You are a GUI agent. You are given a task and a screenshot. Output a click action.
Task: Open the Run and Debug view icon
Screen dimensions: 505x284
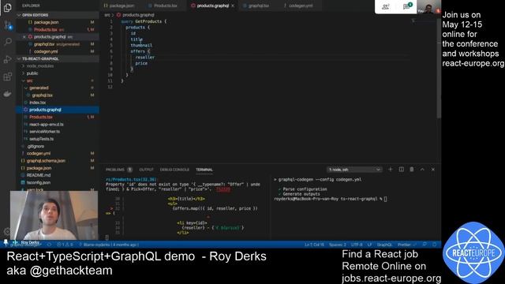pyautogui.click(x=7, y=59)
